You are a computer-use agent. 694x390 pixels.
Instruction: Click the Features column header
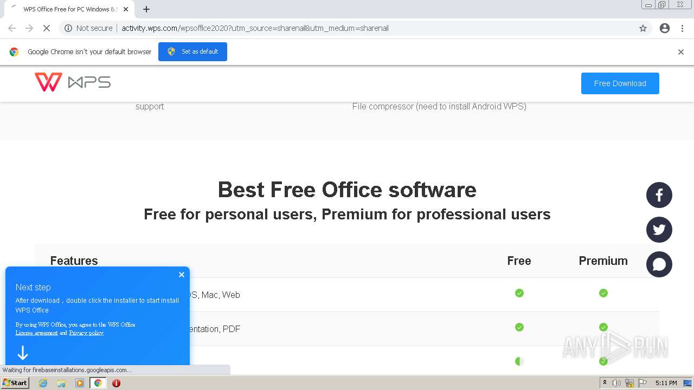(x=74, y=261)
